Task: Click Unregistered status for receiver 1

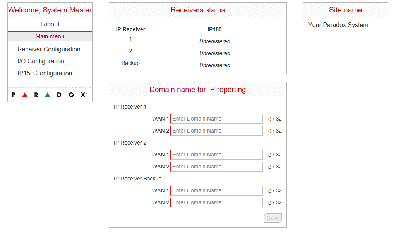Action: 215,41
